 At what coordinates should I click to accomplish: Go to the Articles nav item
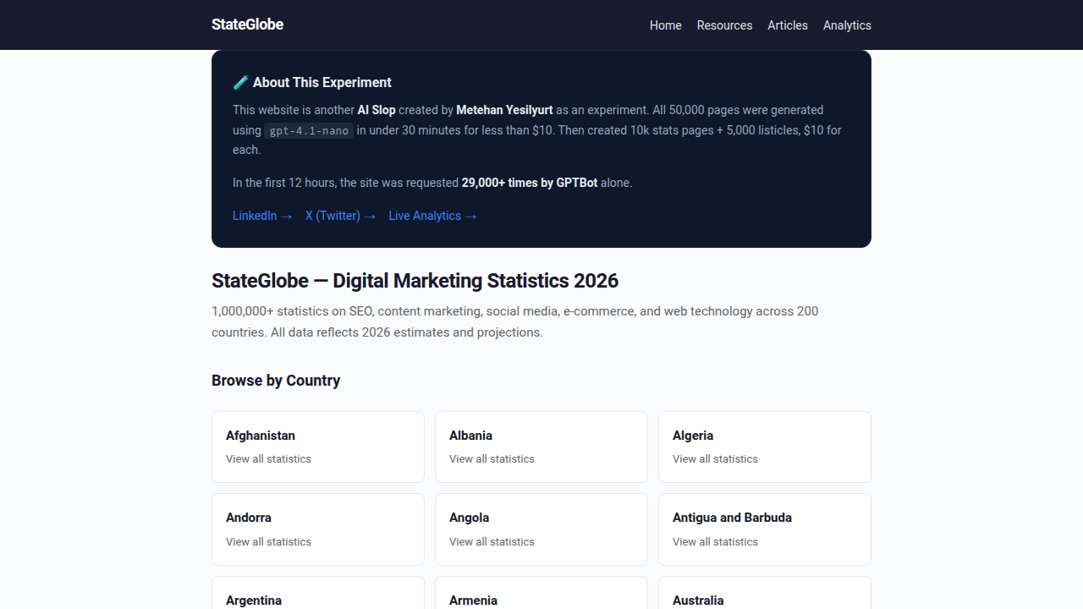(788, 25)
